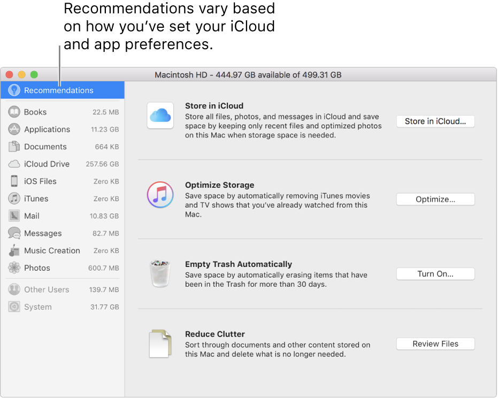Select the iCloud Drive cloud icon
Viewport: 498px width, 398px height.
[x=14, y=164]
